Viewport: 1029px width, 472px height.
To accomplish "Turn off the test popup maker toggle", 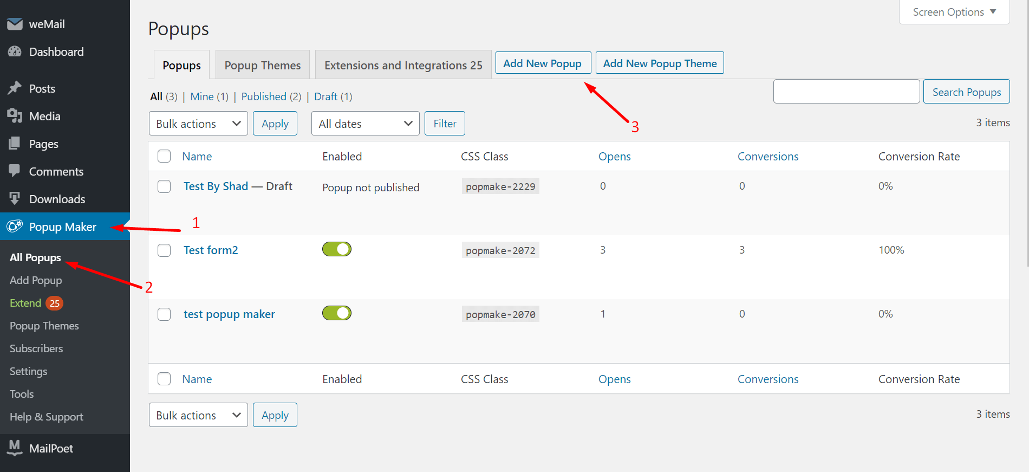I will tap(336, 313).
